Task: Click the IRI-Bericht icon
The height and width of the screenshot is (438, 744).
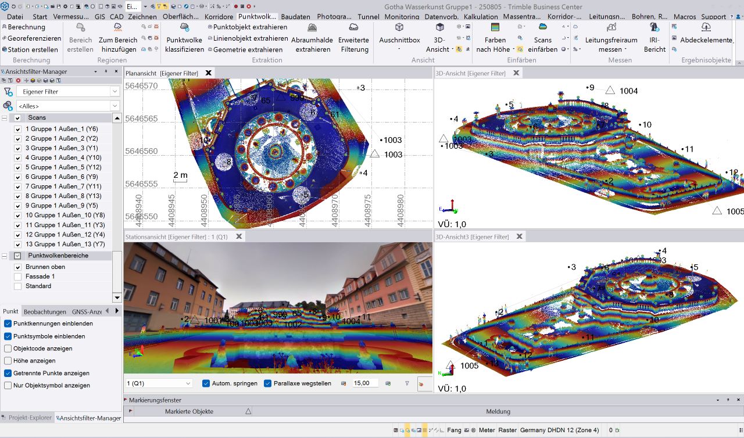Action: [654, 28]
